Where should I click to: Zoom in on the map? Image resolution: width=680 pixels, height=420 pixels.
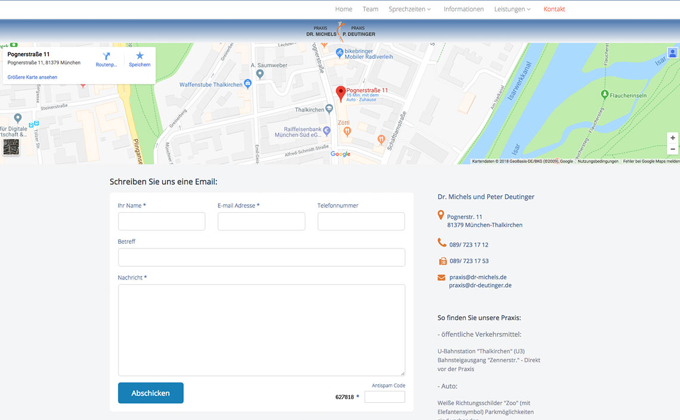673,138
